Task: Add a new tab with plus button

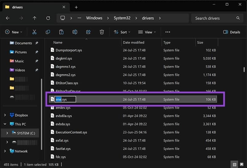Action: coord(76,7)
